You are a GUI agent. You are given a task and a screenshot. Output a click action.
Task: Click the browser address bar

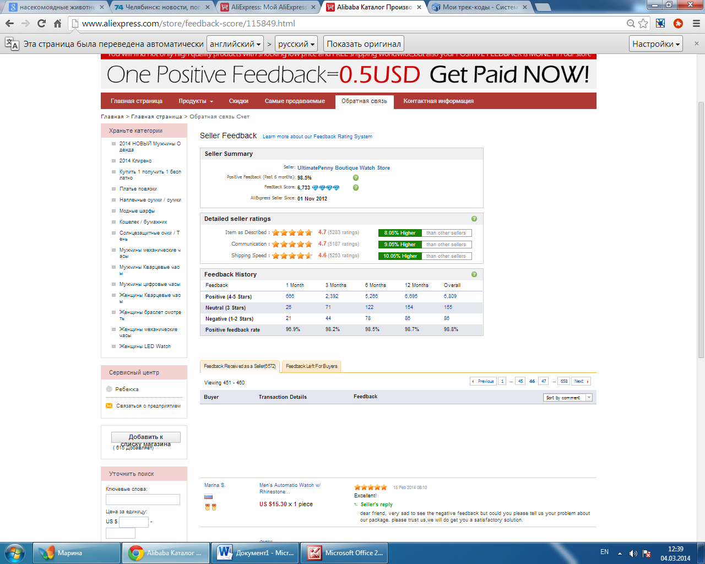(352, 23)
